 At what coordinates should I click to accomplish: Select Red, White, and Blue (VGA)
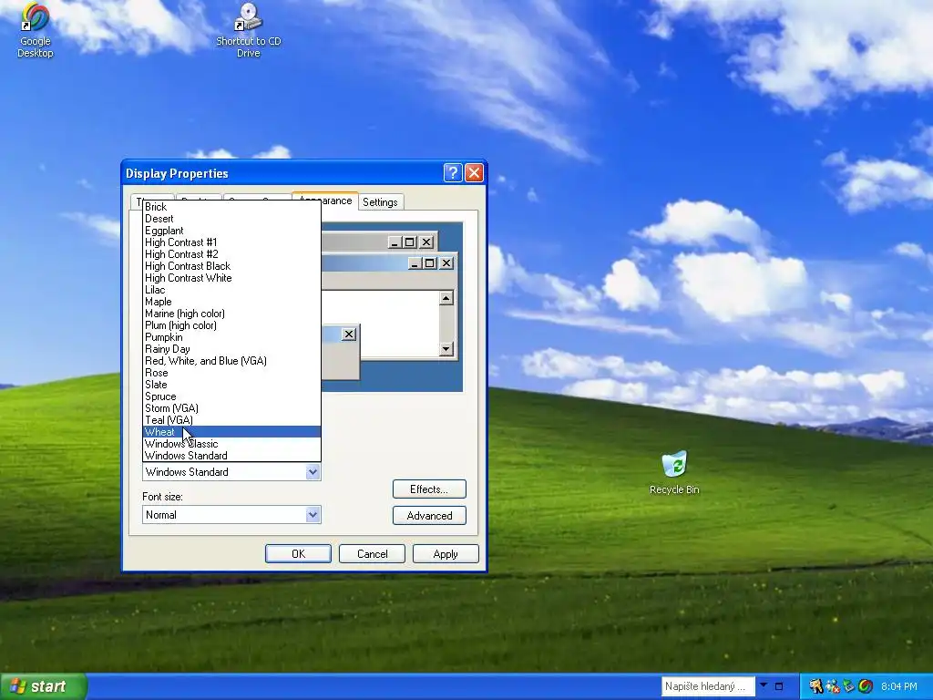point(232,361)
